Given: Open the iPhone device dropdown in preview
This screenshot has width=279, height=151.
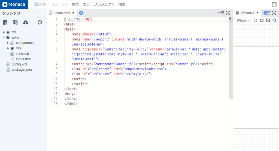Looking at the screenshot, I should click(x=243, y=20).
